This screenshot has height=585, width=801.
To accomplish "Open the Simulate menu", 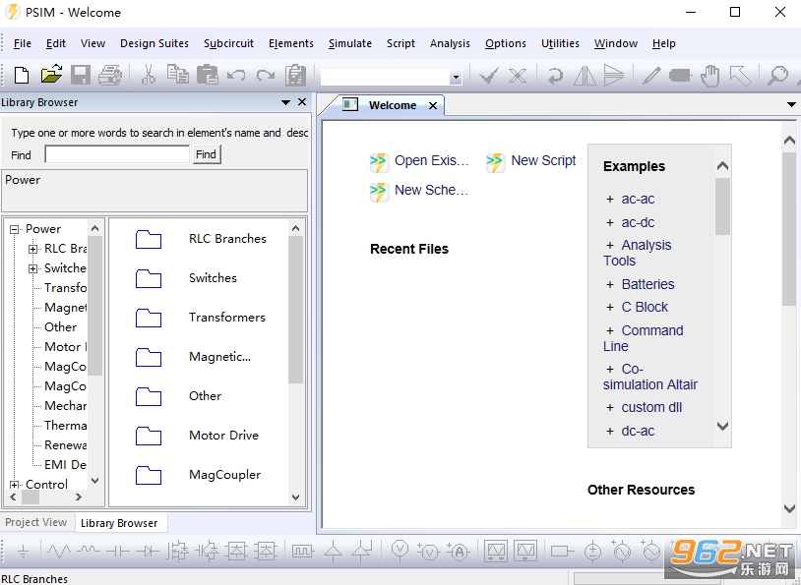I will pos(350,43).
